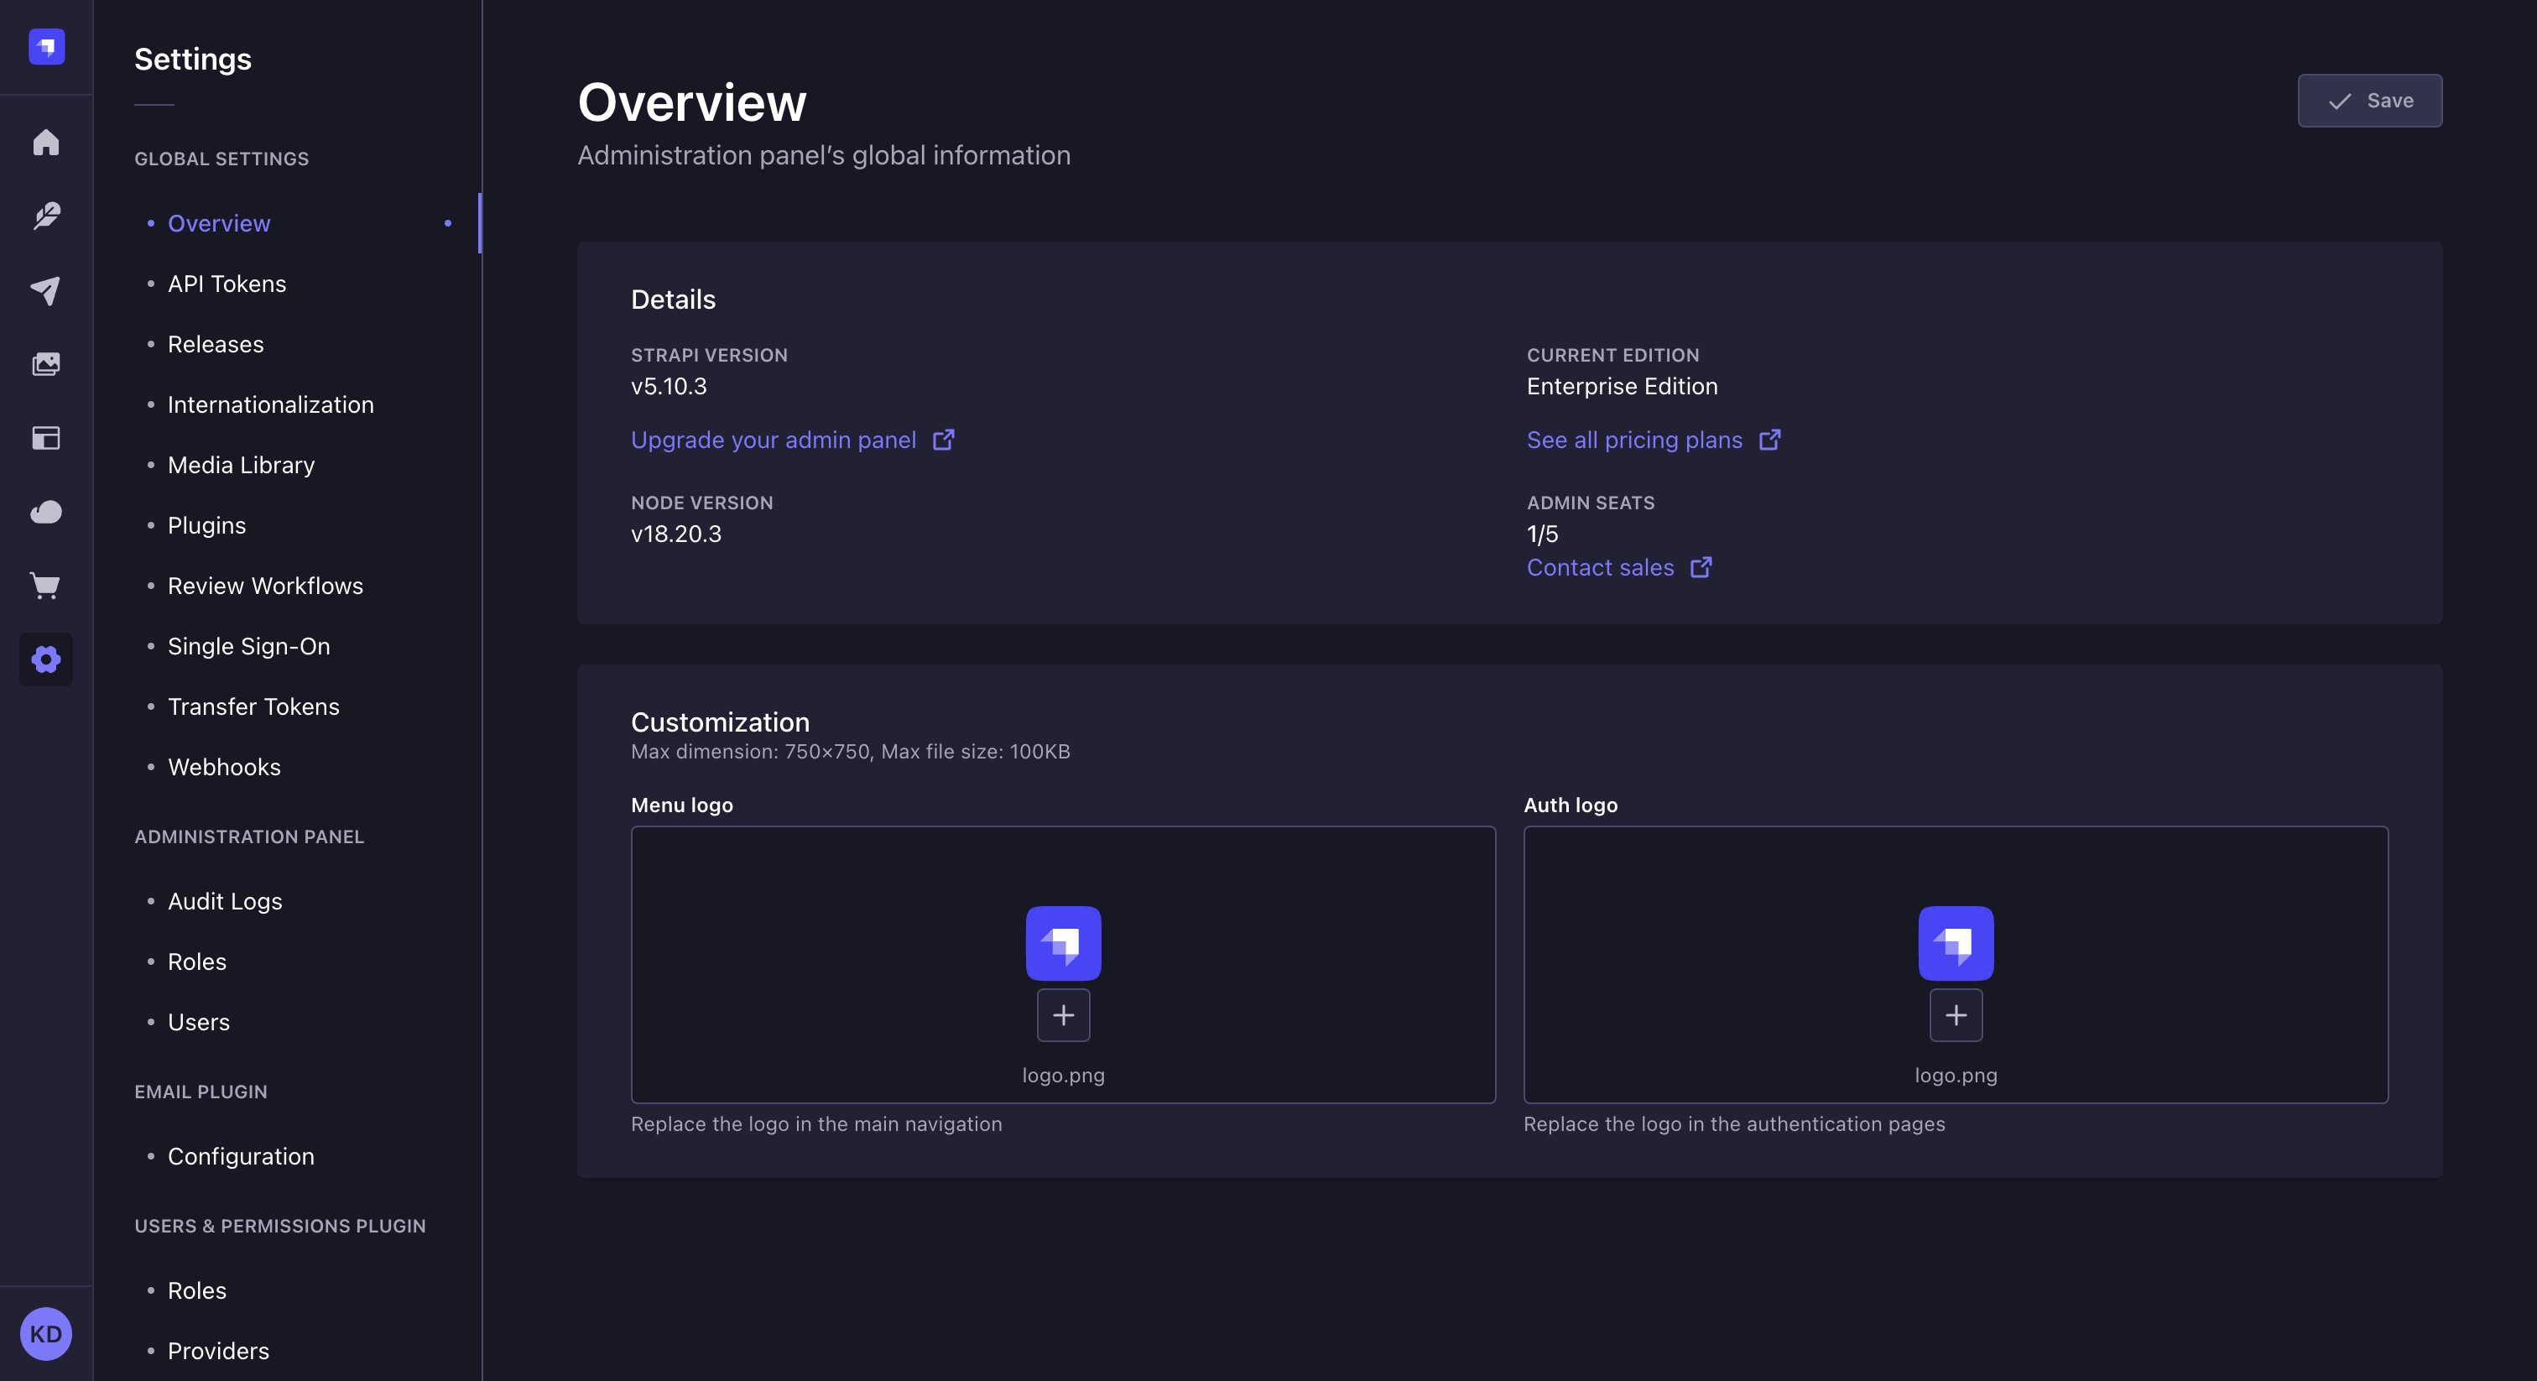Open Roles under Administration Panel

[197, 961]
